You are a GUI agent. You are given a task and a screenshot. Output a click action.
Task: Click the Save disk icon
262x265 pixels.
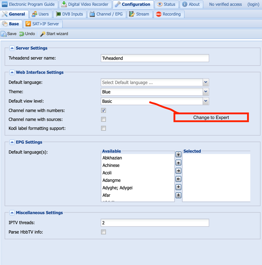click(4, 34)
